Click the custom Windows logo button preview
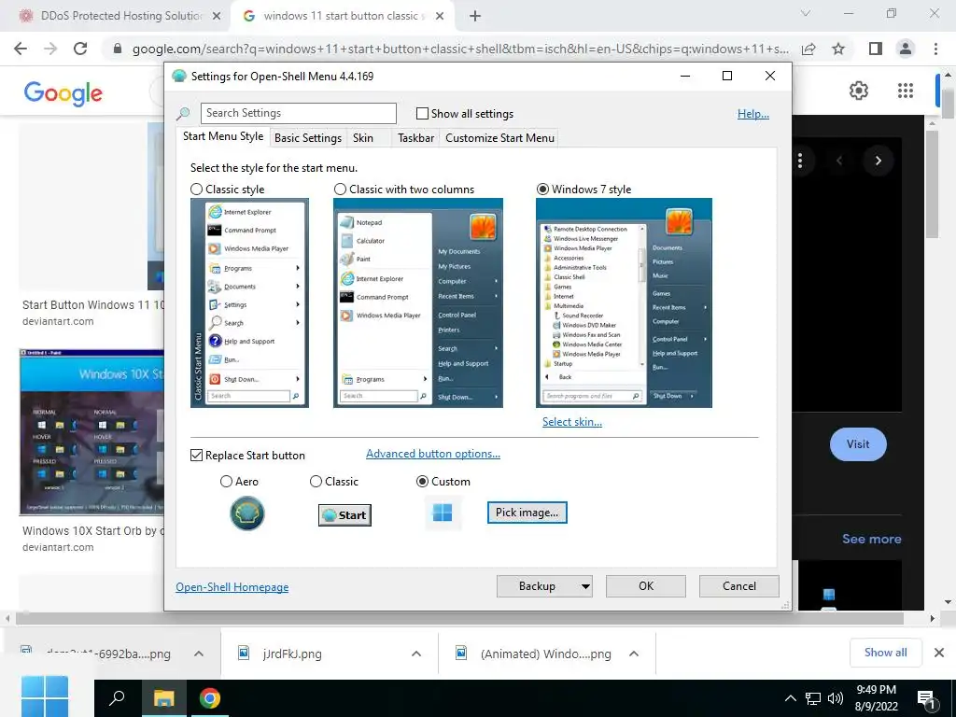 click(443, 513)
